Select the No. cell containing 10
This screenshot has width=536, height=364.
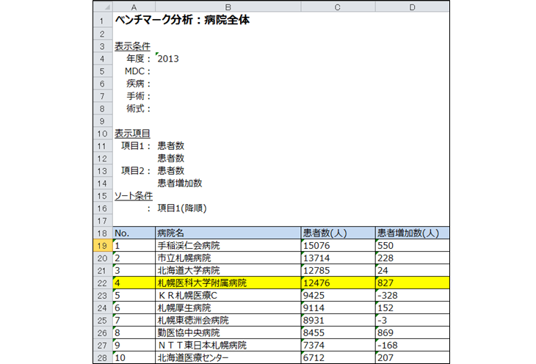[x=134, y=358]
